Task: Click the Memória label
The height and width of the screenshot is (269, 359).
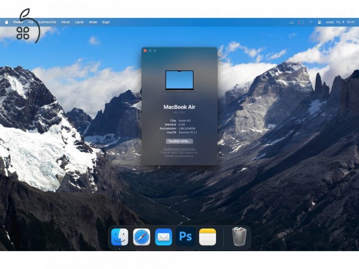Action: click(x=171, y=124)
